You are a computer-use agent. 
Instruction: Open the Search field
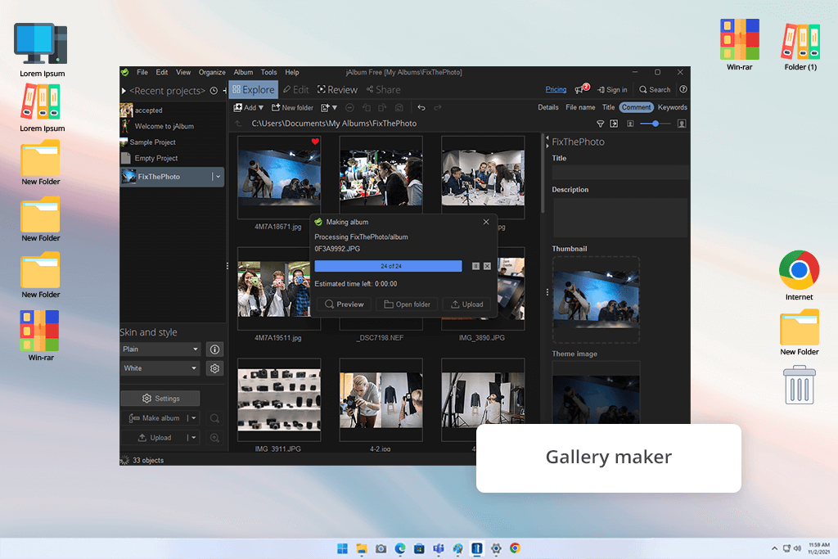[655, 90]
